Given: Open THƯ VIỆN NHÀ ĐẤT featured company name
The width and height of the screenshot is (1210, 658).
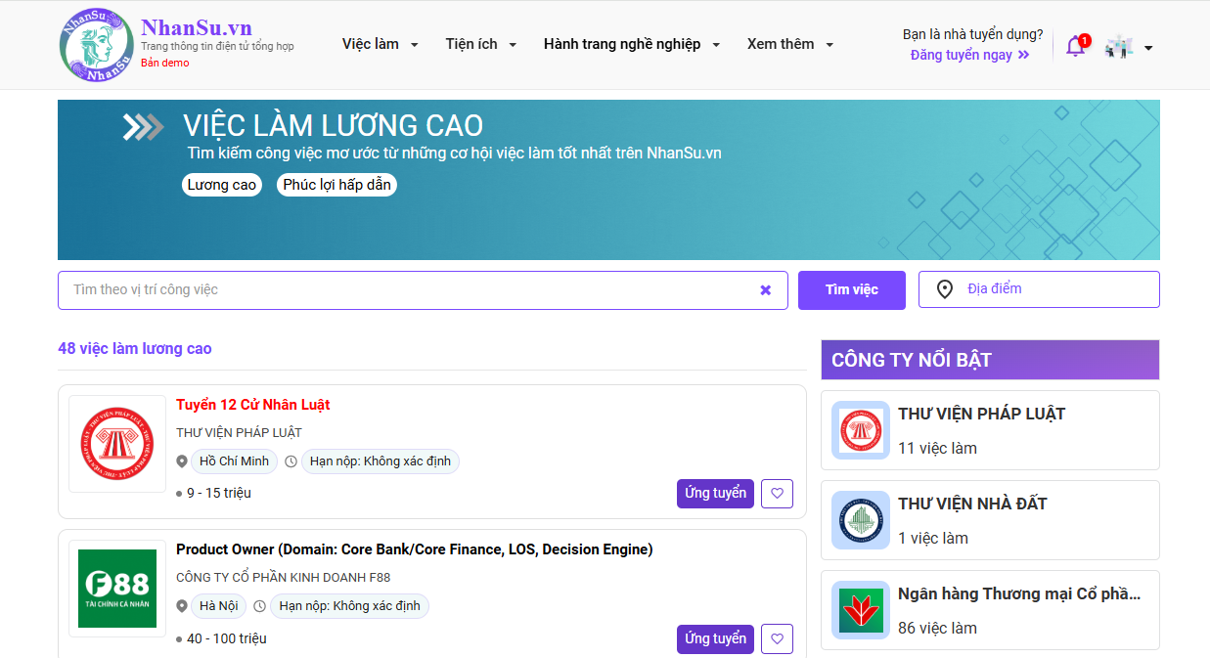Looking at the screenshot, I should 973,504.
